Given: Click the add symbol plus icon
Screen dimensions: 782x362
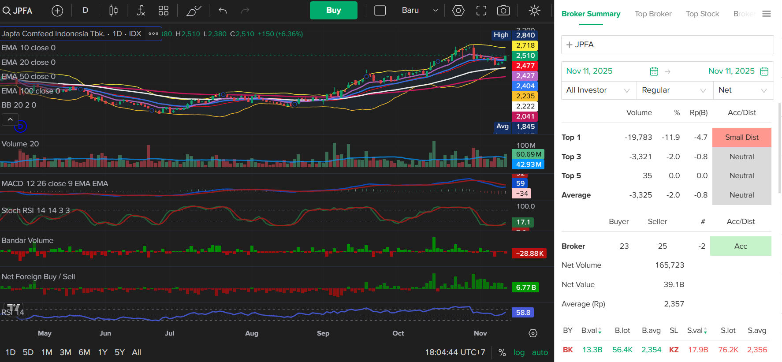Looking at the screenshot, I should pyautogui.click(x=57, y=11).
